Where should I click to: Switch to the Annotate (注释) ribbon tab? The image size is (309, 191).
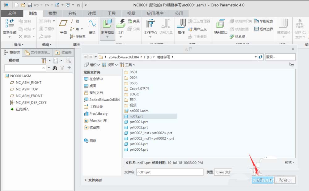[x=92, y=13]
